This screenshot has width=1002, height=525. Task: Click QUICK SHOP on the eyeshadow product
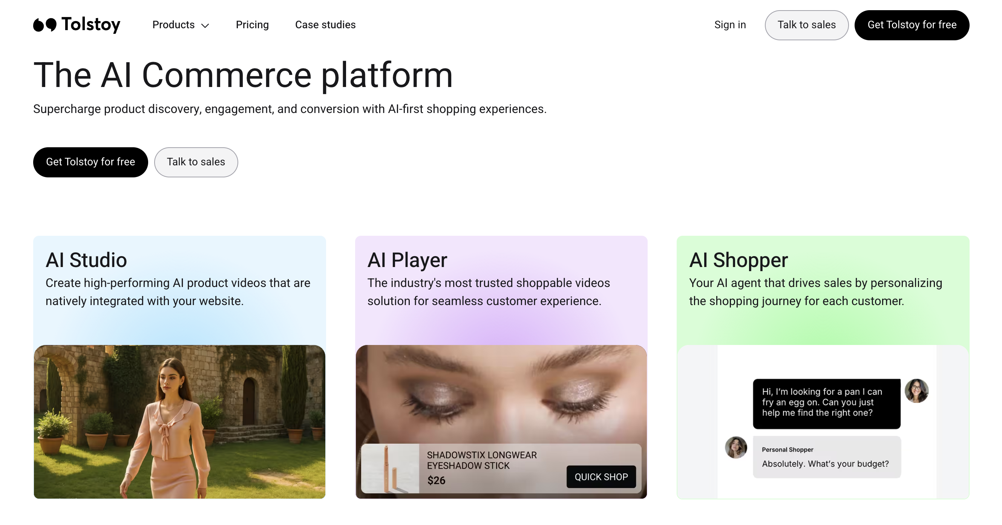tap(601, 477)
